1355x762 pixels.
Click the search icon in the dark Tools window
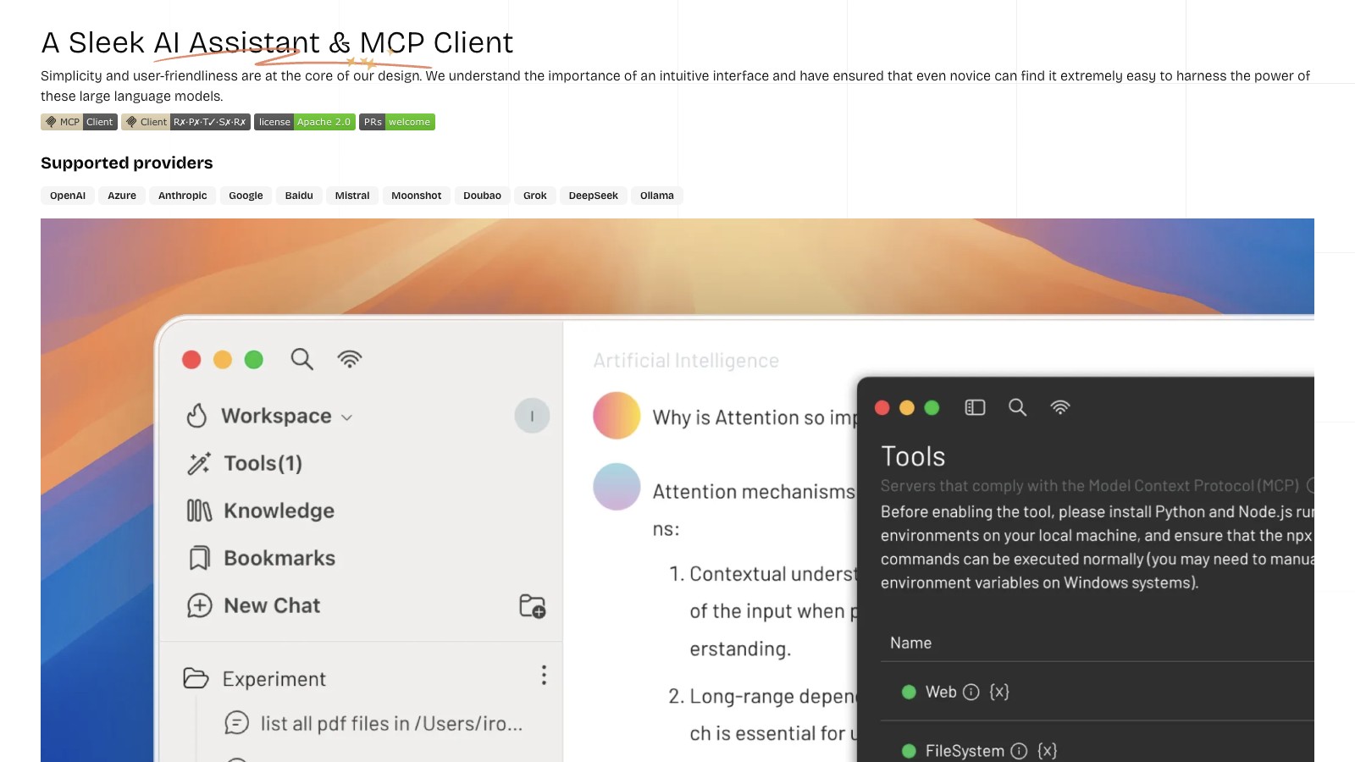(1017, 408)
